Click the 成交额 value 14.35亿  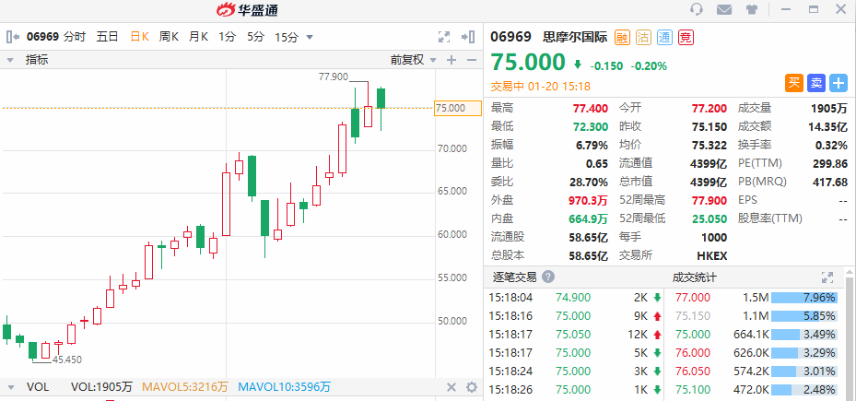coord(828,126)
